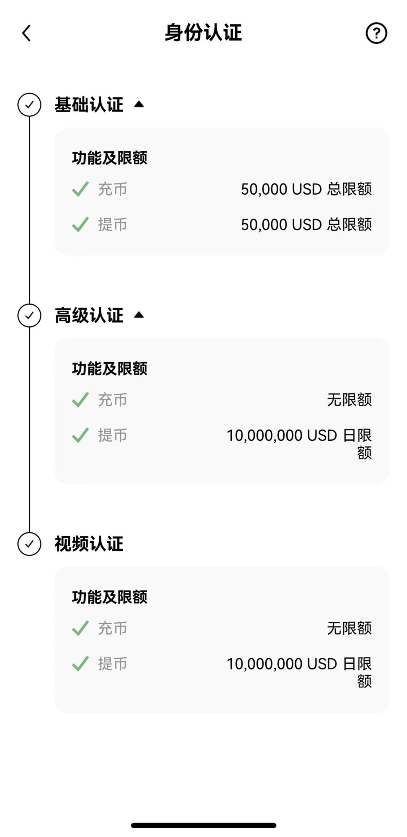Tap the 视频认证 step checkmark circle
The image size is (407, 837).
click(x=29, y=544)
